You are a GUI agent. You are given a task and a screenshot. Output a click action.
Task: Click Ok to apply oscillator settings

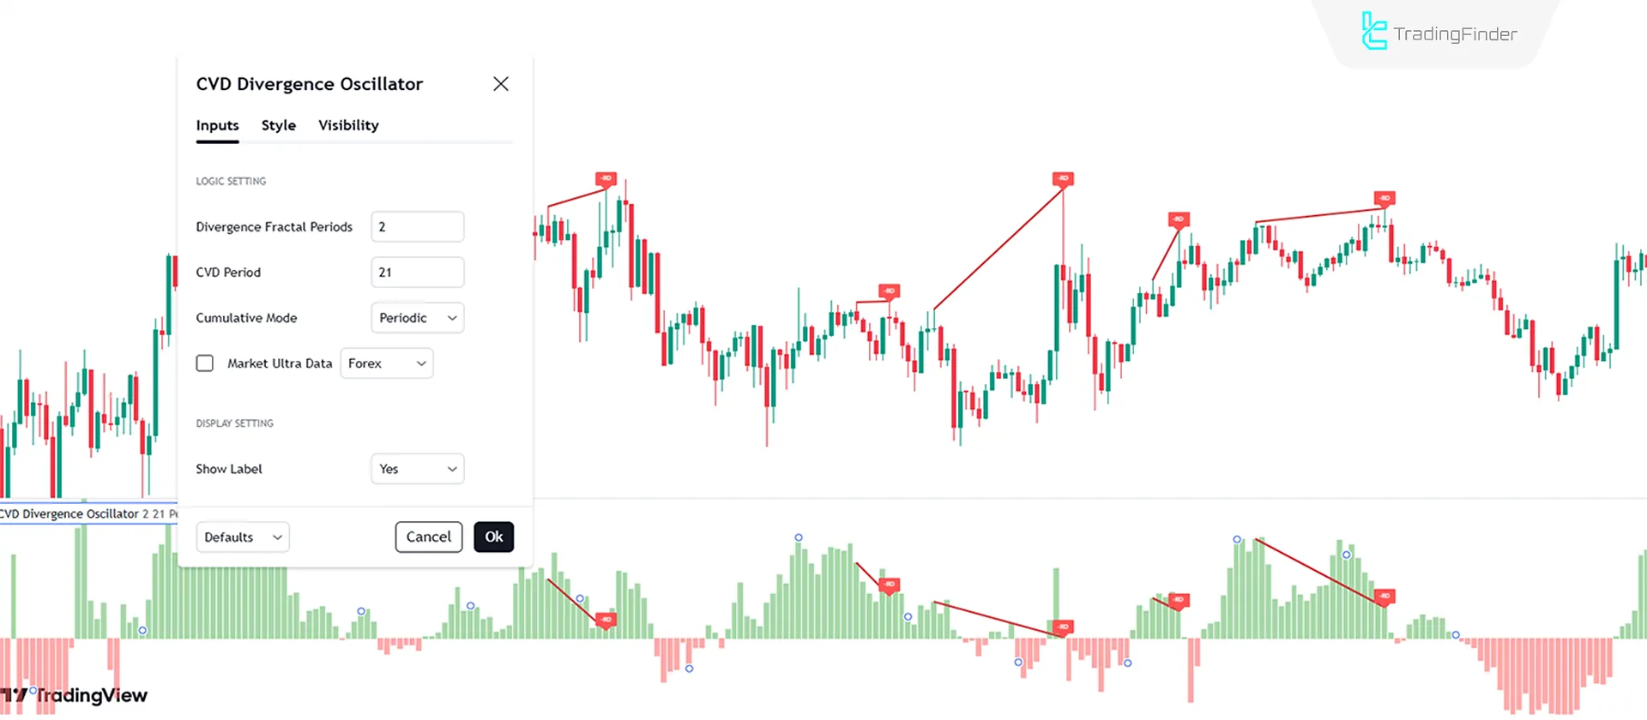coord(493,537)
